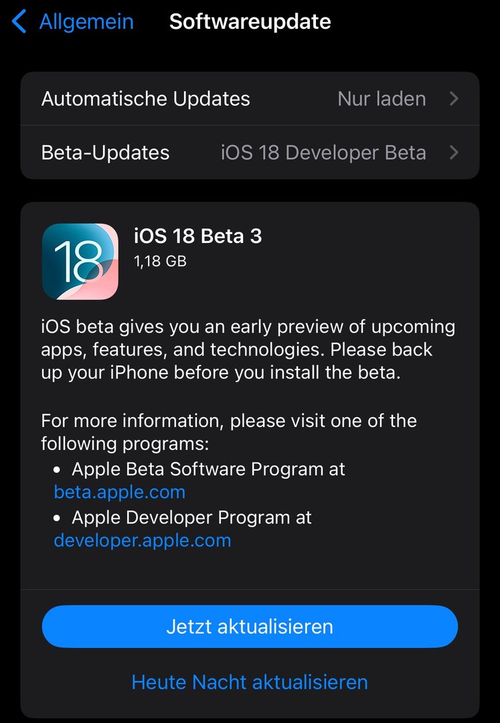Viewport: 500px width, 723px height.
Task: Open the Automatische Updates settings row
Action: tap(146, 99)
